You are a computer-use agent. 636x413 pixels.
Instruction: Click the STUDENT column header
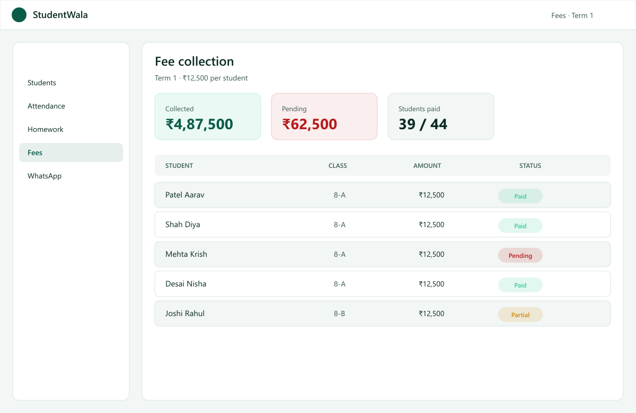[179, 166]
